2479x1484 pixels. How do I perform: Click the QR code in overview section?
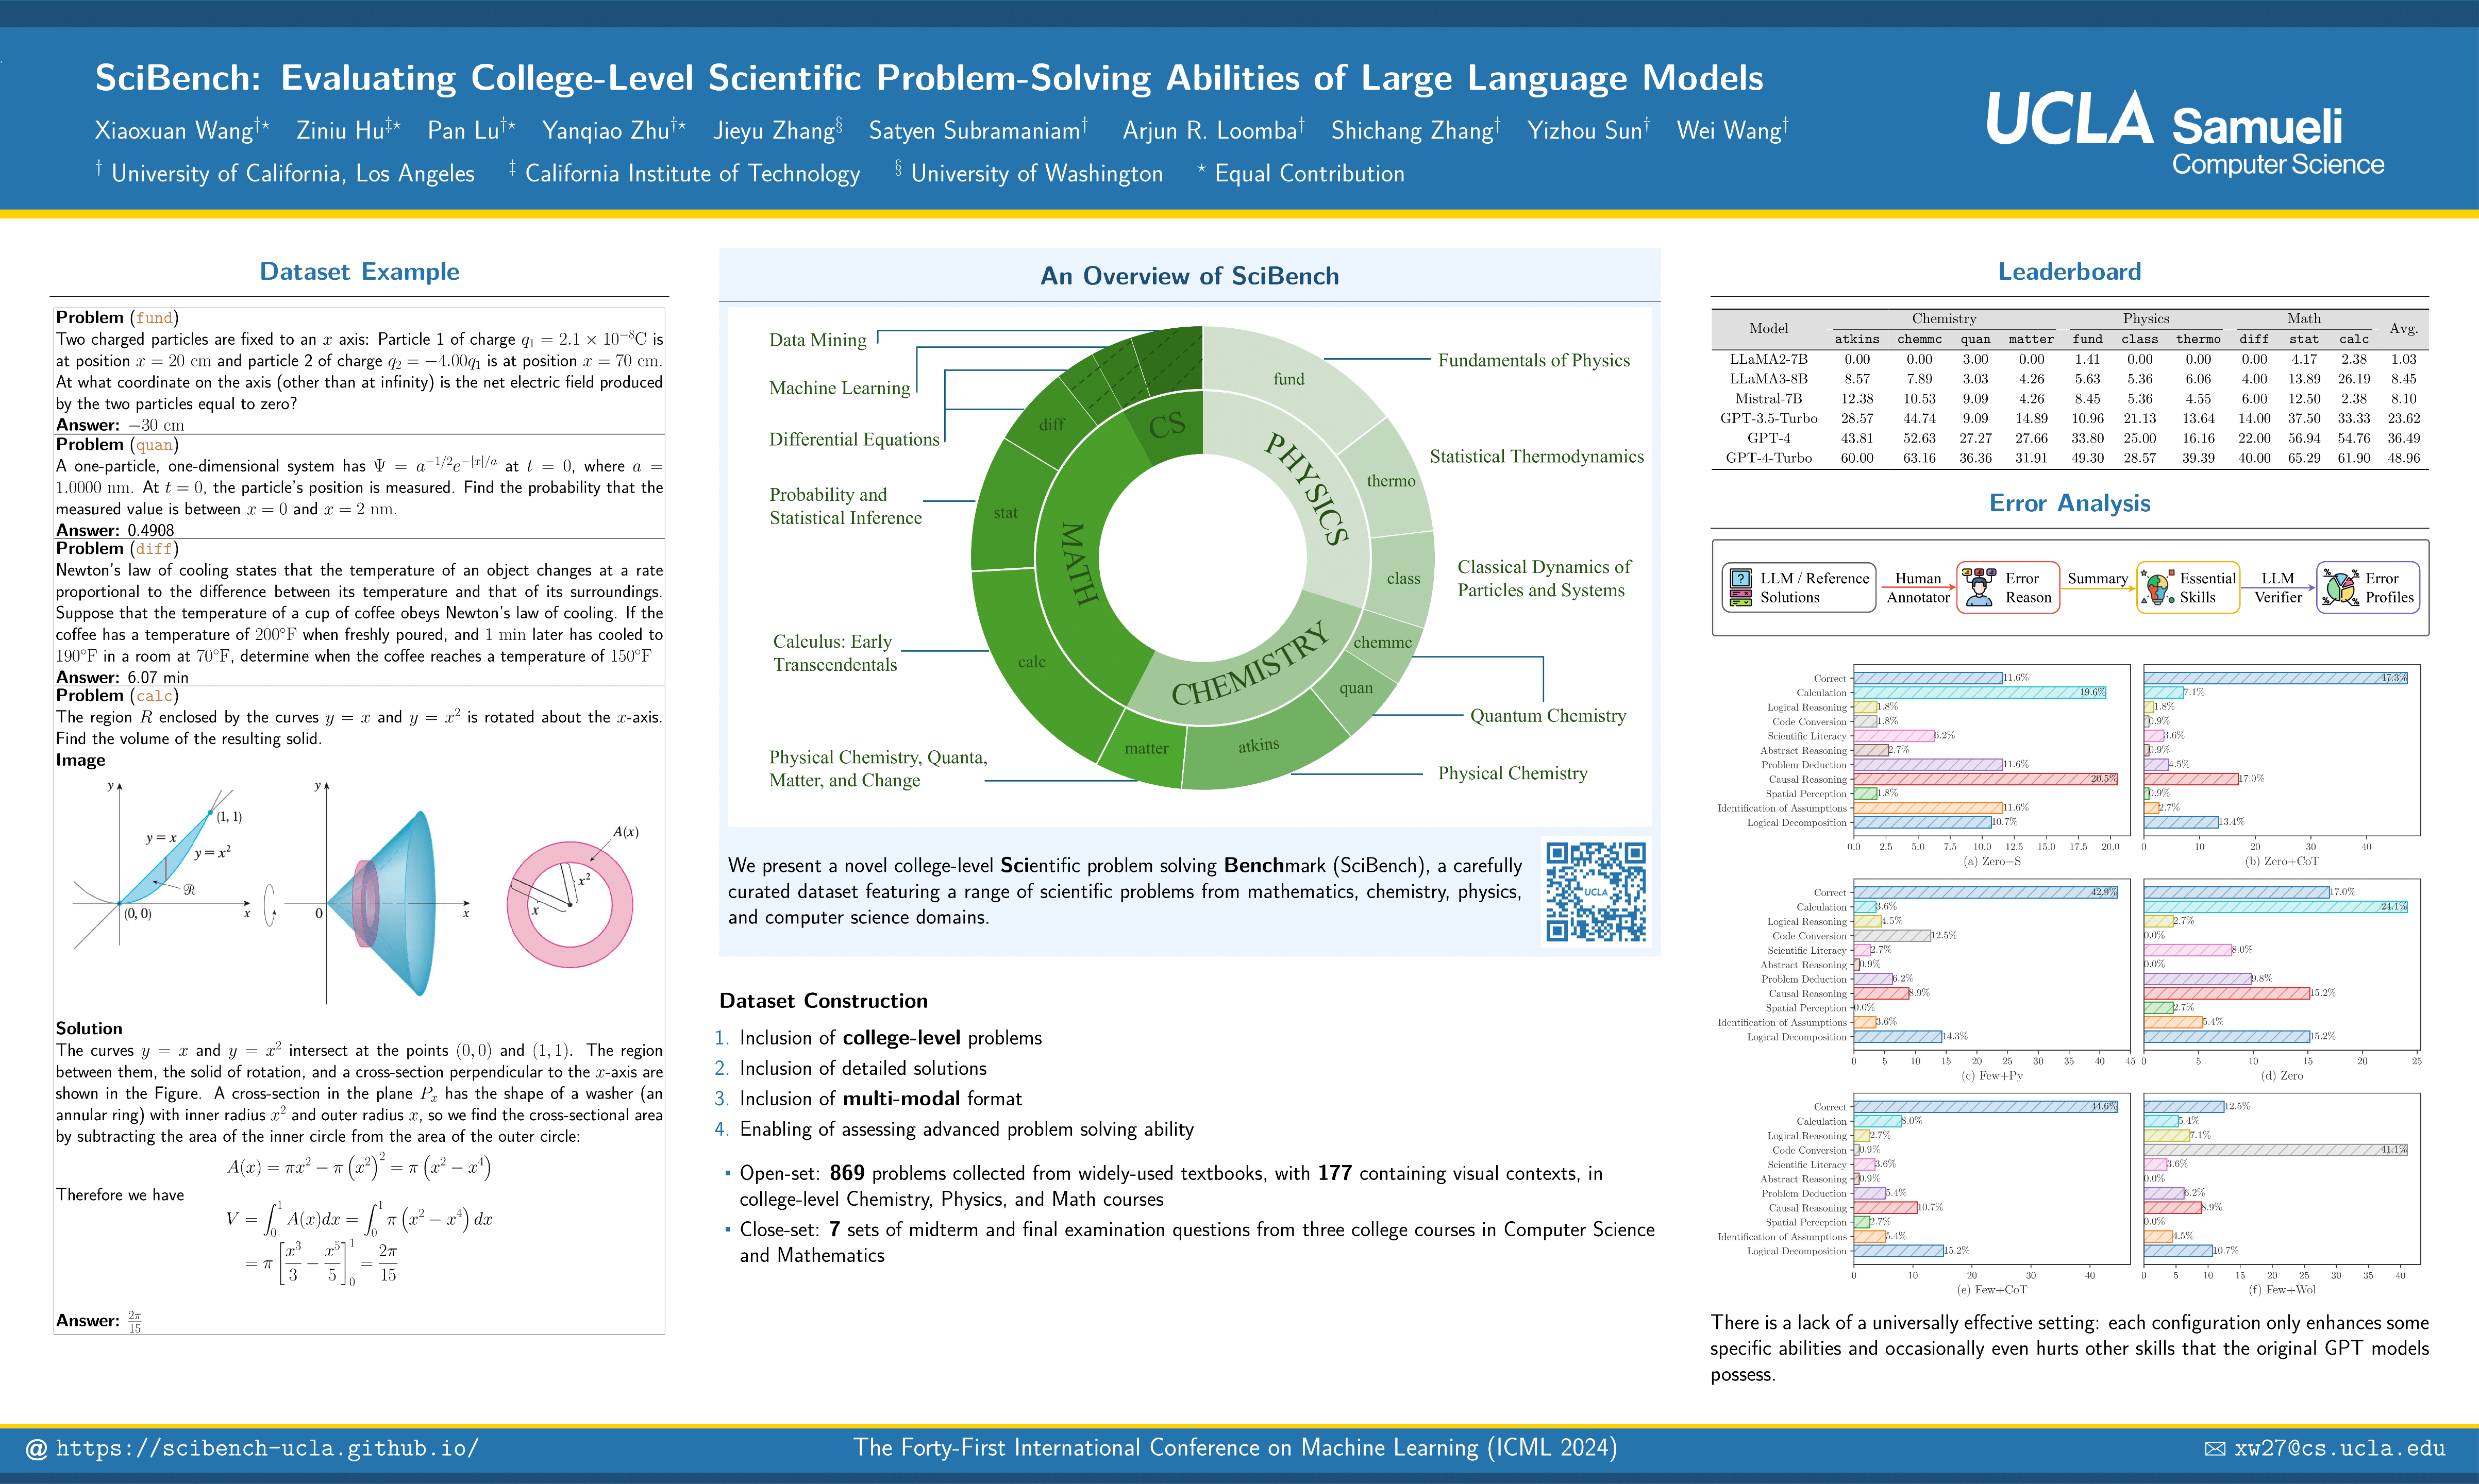point(1595,891)
